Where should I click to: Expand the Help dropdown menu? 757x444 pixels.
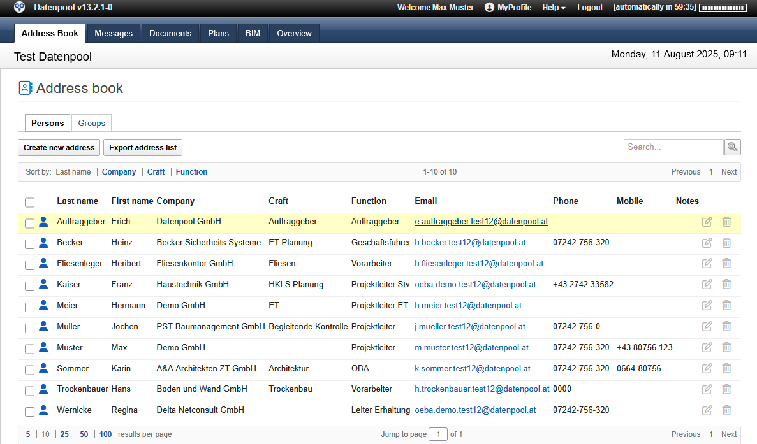pos(554,8)
